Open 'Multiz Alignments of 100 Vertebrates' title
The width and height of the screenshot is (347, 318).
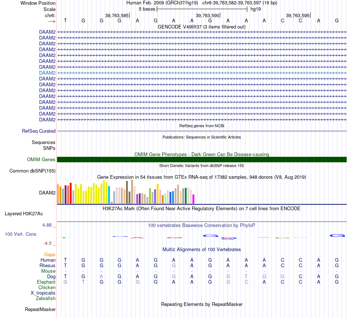point(202,250)
